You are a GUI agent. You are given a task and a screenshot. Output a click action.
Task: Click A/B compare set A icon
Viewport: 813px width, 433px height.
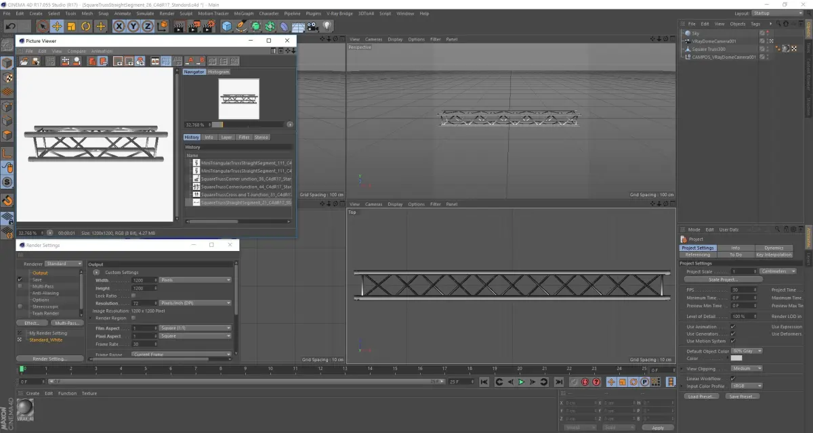pyautogui.click(x=190, y=61)
